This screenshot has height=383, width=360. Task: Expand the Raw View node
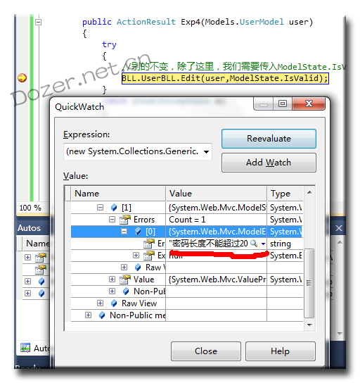point(100,303)
